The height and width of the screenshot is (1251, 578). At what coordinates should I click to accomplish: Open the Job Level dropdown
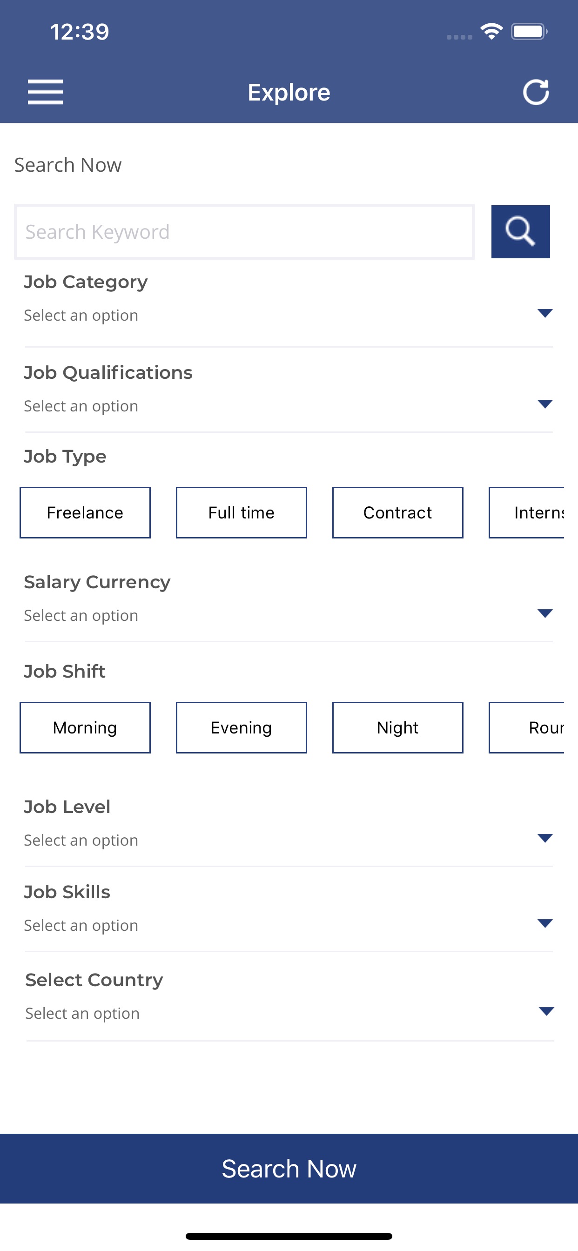click(x=545, y=838)
